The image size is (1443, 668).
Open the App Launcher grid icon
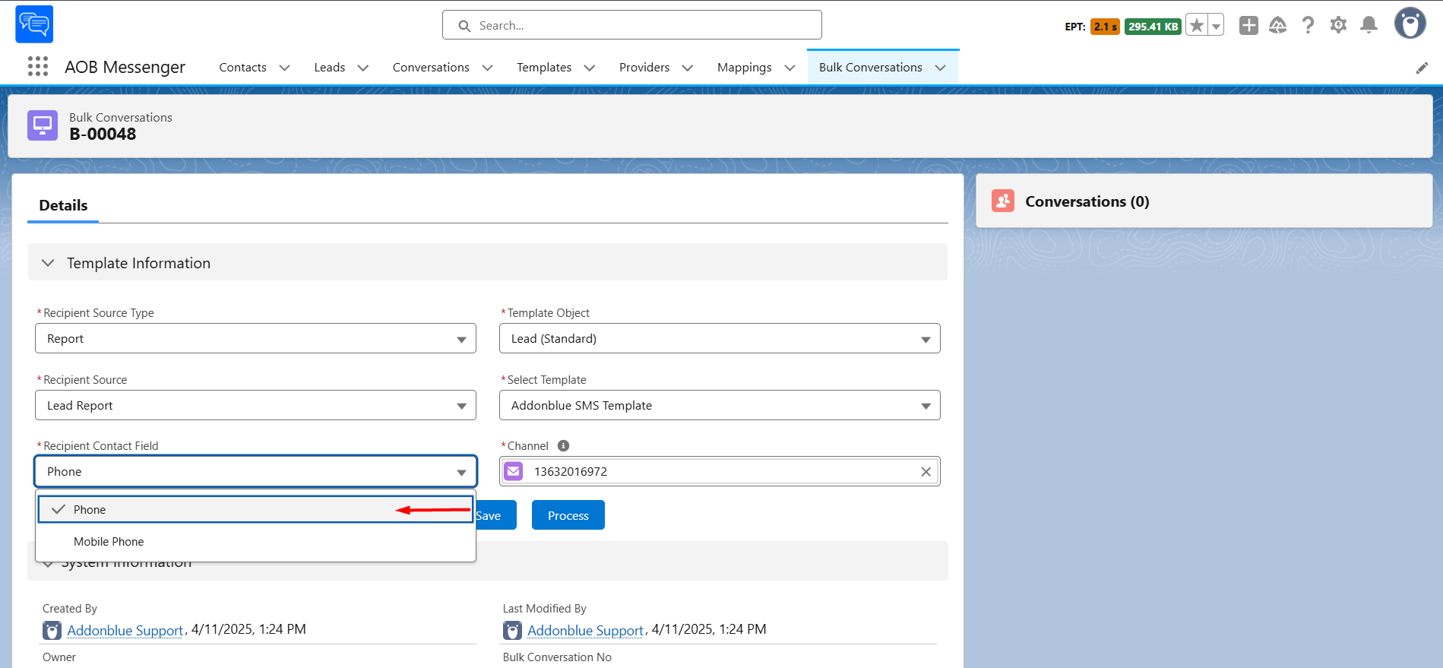tap(38, 67)
